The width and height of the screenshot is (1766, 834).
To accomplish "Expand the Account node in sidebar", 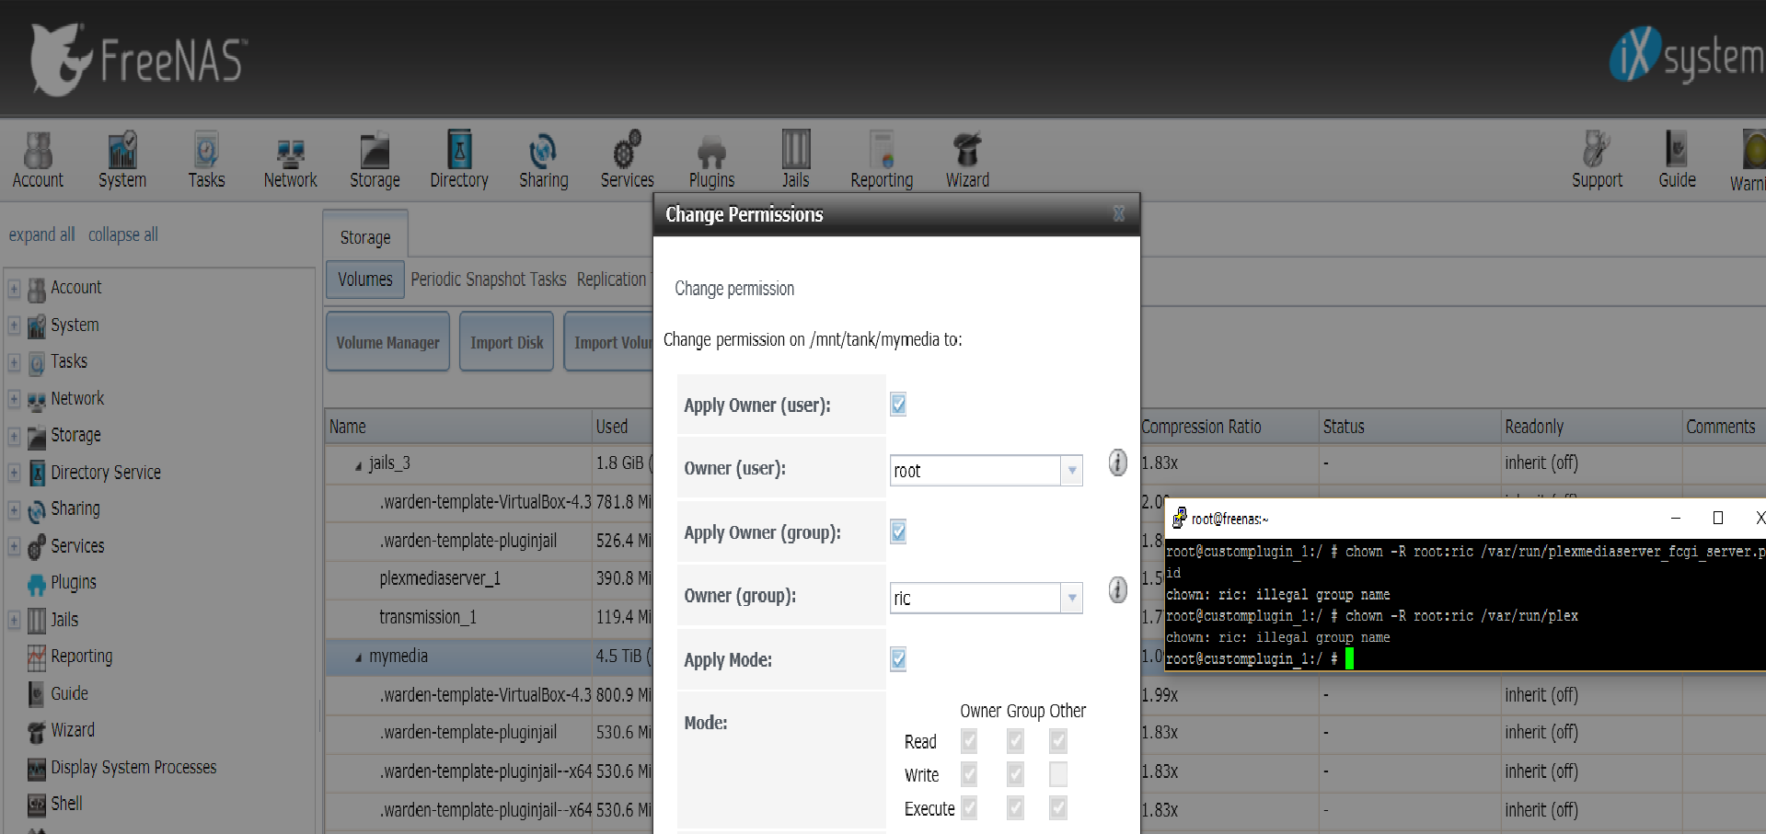I will click(14, 289).
